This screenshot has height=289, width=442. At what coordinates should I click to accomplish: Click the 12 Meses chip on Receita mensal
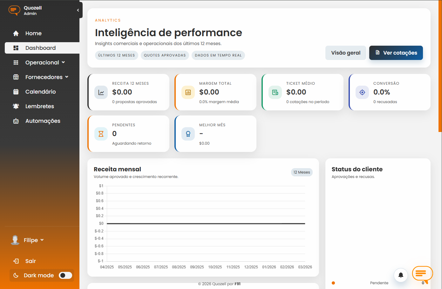pos(301,172)
